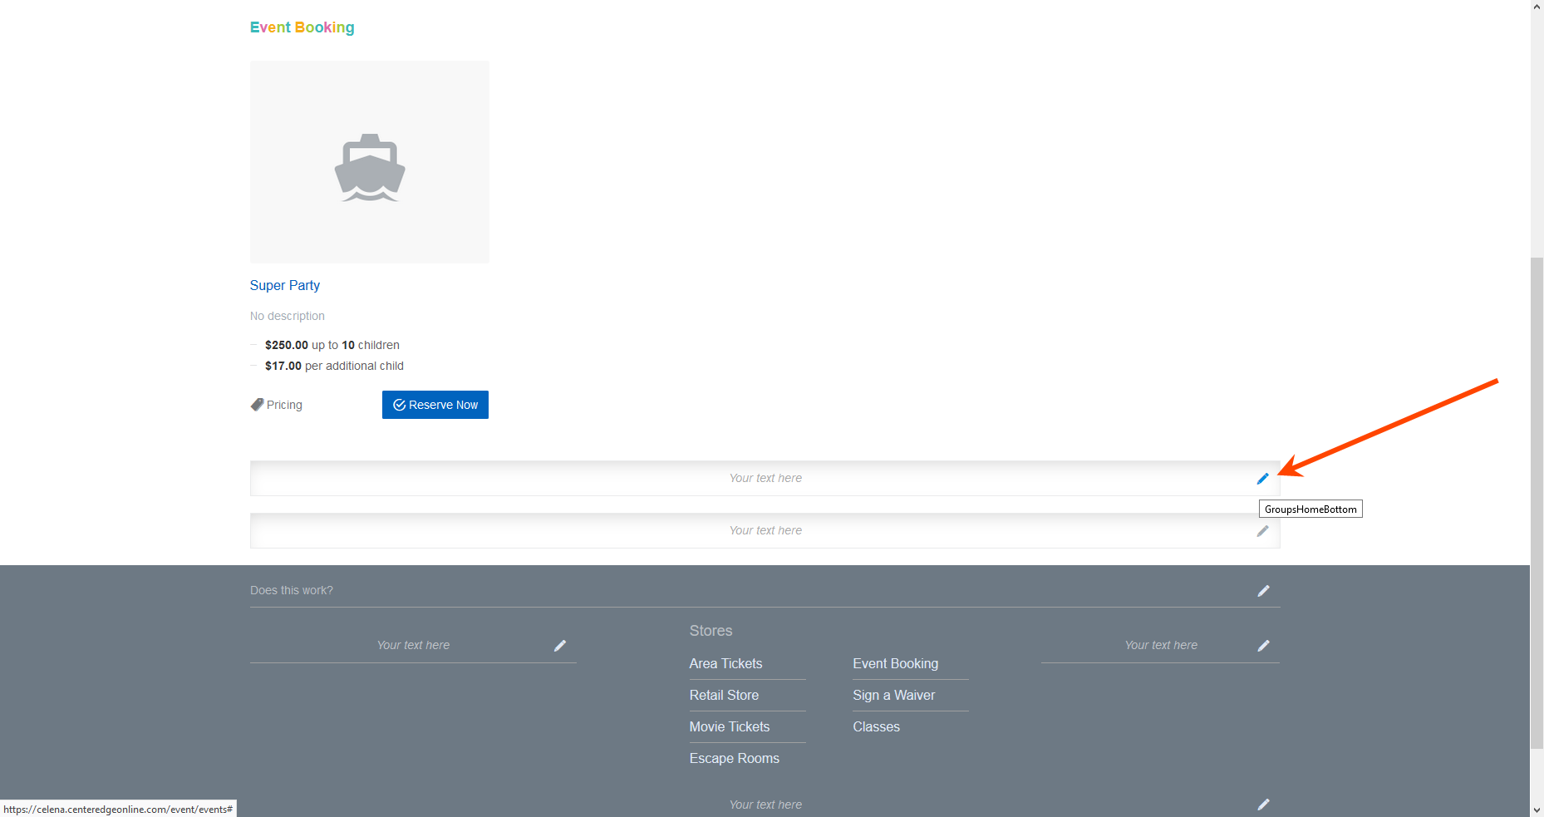This screenshot has height=817, width=1544.
Task: Click pencil icon in left footer text block
Action: (x=560, y=646)
